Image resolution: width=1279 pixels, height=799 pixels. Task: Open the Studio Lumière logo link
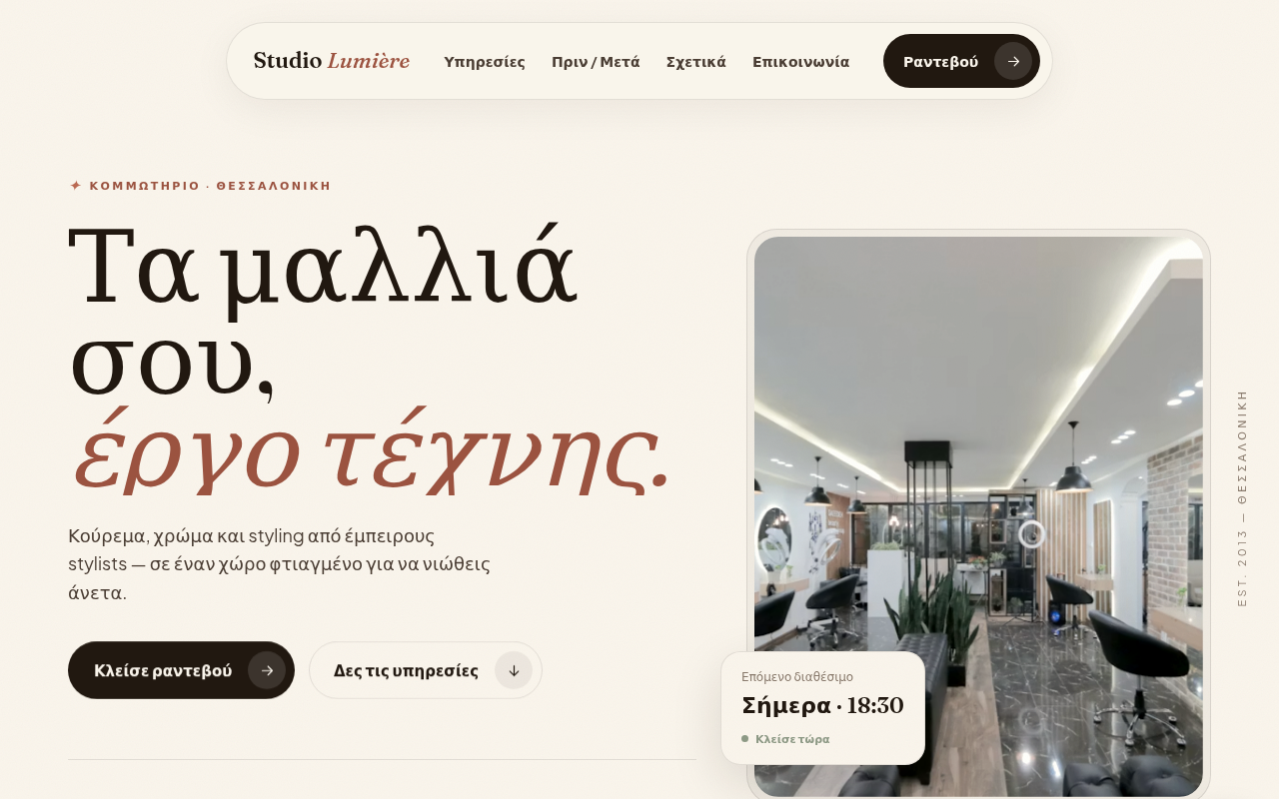click(332, 61)
